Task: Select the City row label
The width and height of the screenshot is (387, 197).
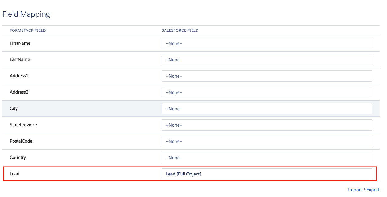Action: [x=14, y=109]
